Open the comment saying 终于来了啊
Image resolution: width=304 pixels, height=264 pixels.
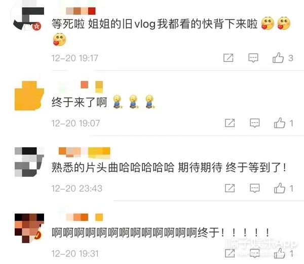coord(103,102)
